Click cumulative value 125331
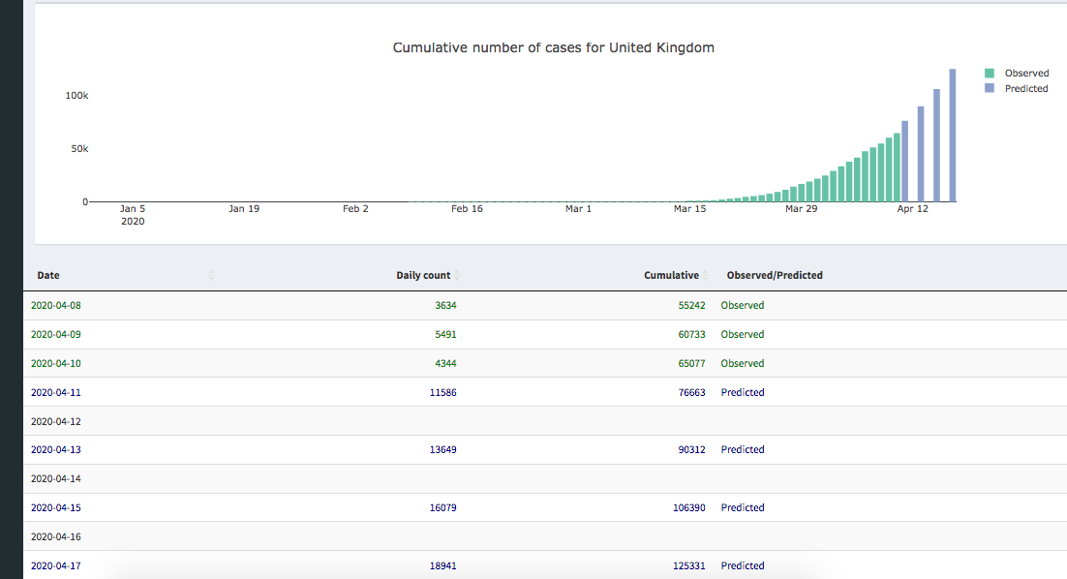Screen dimensions: 1067x579 point(688,565)
